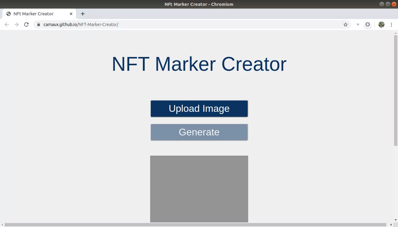Click the Upload Image button
398x227 pixels.
pyautogui.click(x=199, y=109)
